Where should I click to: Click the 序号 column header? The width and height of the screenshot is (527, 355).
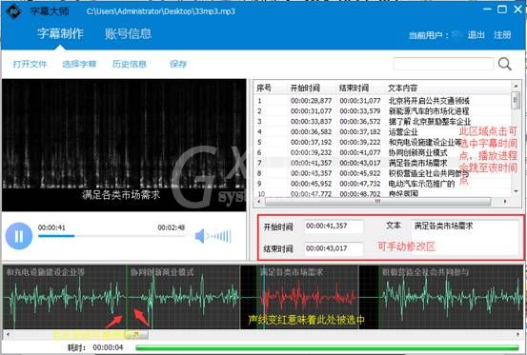pos(264,88)
